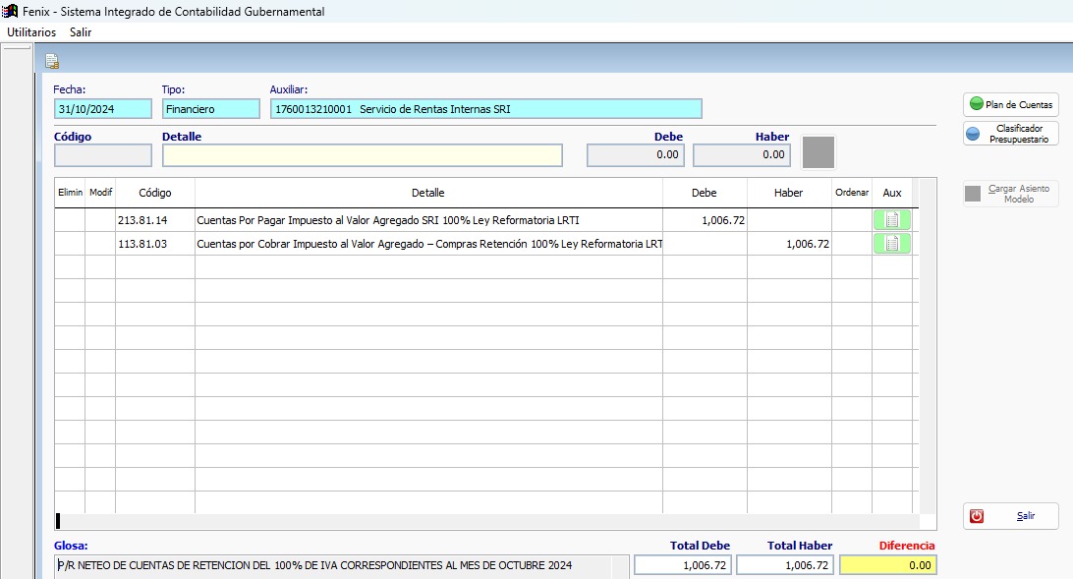This screenshot has width=1073, height=579.
Task: Open the Utilitarios menu
Action: click(x=31, y=32)
